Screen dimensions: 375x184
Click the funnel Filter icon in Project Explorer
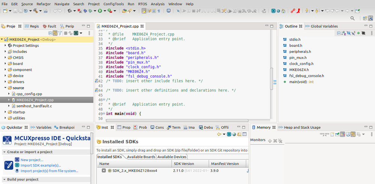click(x=60, y=33)
